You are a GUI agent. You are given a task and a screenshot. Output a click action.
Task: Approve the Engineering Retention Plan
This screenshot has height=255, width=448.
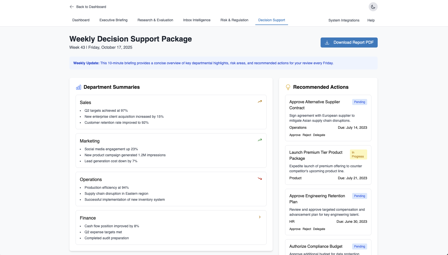coord(295,229)
